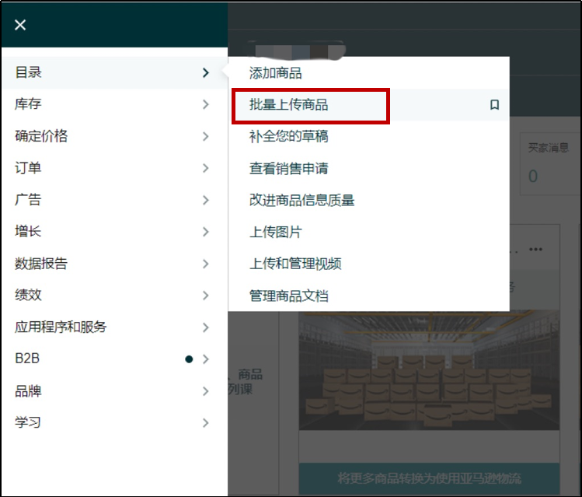Expand the 订单 submenu arrow

pyautogui.click(x=205, y=168)
